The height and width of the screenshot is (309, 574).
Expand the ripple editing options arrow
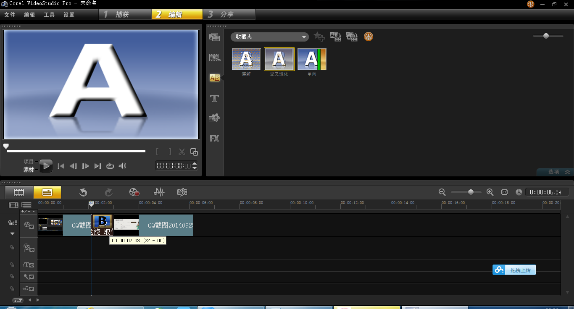click(x=12, y=233)
